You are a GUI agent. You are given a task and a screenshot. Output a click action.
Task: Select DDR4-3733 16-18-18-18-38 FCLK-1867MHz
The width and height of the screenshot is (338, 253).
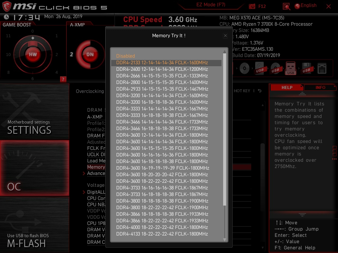click(x=166, y=194)
